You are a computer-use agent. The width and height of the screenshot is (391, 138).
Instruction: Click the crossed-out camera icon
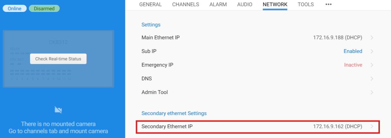58,110
